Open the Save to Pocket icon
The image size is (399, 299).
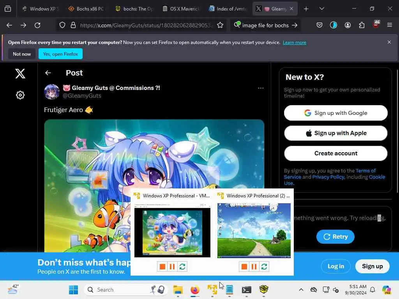(x=320, y=25)
